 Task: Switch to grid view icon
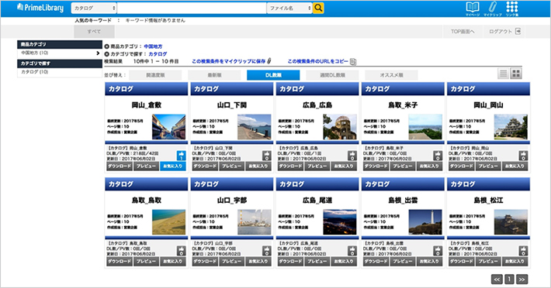pyautogui.click(x=516, y=74)
